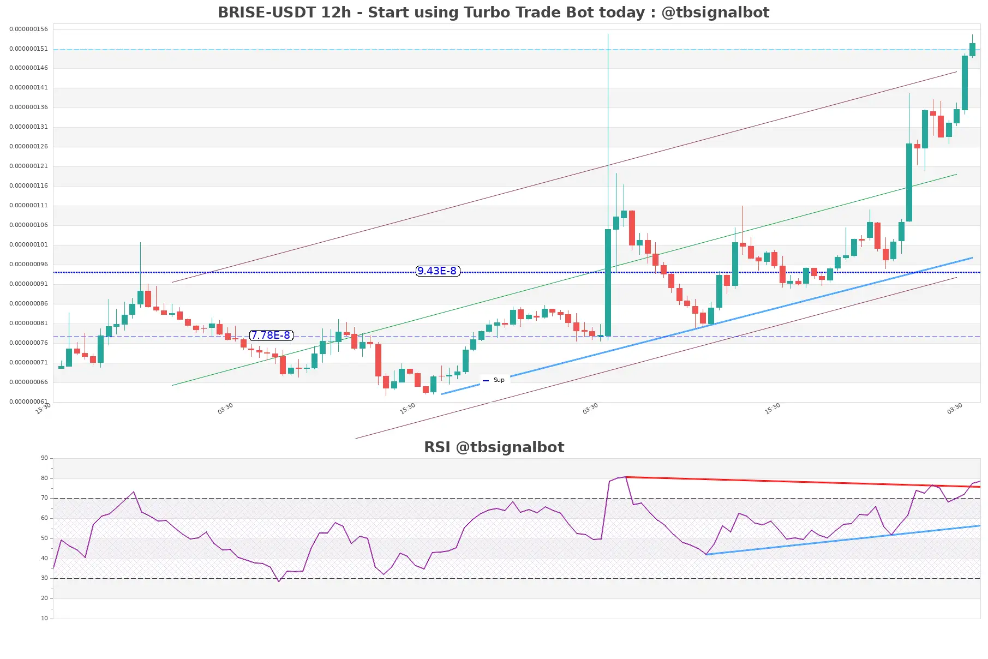Click the 0.000000066 price axis label
988x659 pixels.
(28, 382)
